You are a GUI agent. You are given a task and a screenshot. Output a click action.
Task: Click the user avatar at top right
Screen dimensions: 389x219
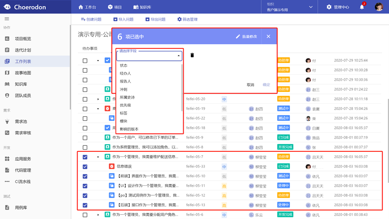(378, 7)
